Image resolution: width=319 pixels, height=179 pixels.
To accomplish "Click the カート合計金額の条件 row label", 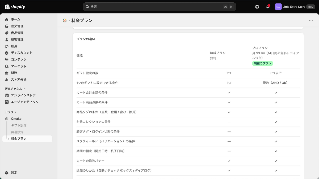I will pyautogui.click(x=92, y=93).
